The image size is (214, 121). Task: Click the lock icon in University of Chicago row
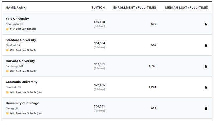(206, 109)
